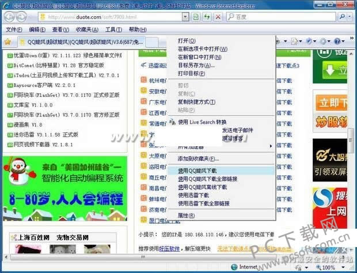Expand the Page icon dropdown arrow

pyautogui.click(x=301, y=41)
